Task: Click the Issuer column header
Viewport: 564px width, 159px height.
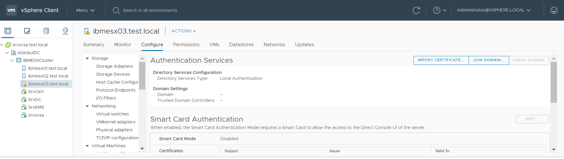Action: (x=378, y=151)
